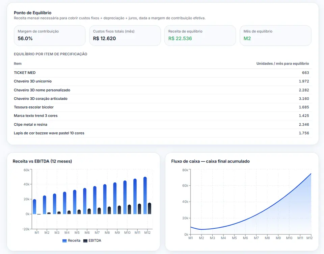Click the Receita vs EBITDA chart title
The width and height of the screenshot is (324, 254).
(x=43, y=161)
